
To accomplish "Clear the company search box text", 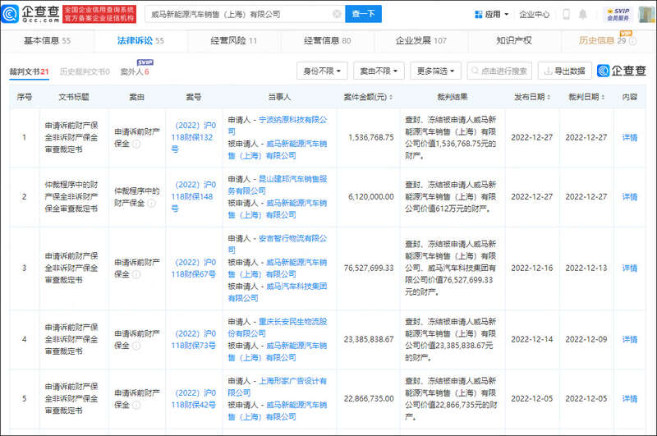I will [336, 14].
